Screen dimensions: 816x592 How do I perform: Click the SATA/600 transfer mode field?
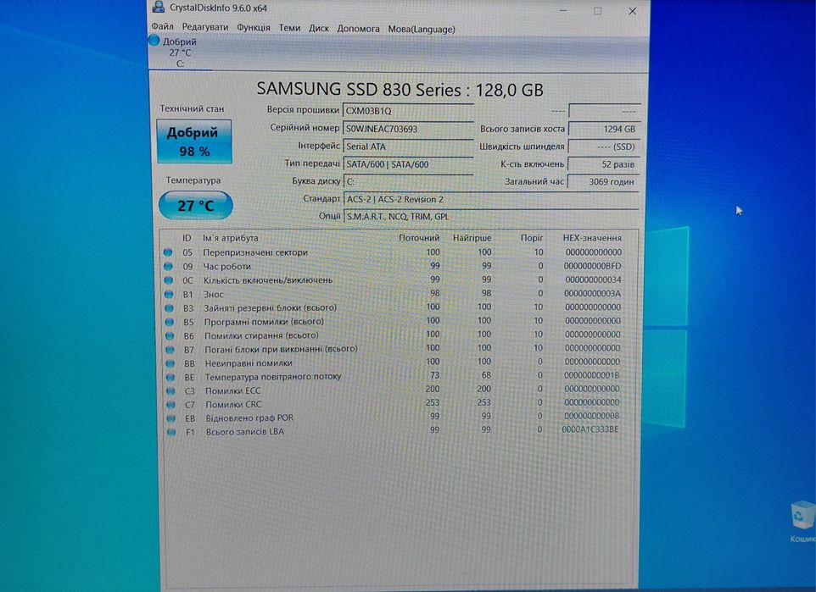tap(409, 164)
